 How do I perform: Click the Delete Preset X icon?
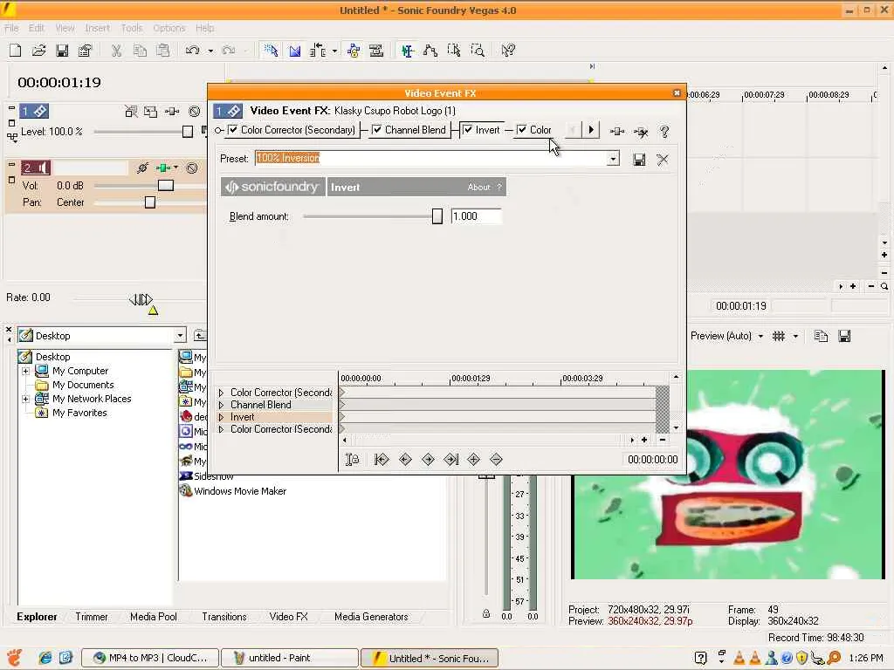[663, 160]
